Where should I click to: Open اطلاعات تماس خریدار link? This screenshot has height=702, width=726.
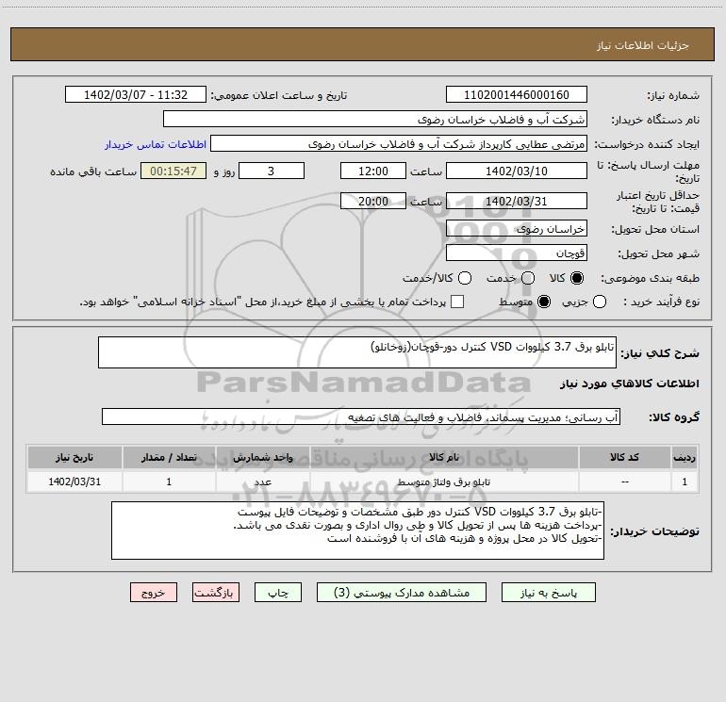click(156, 144)
